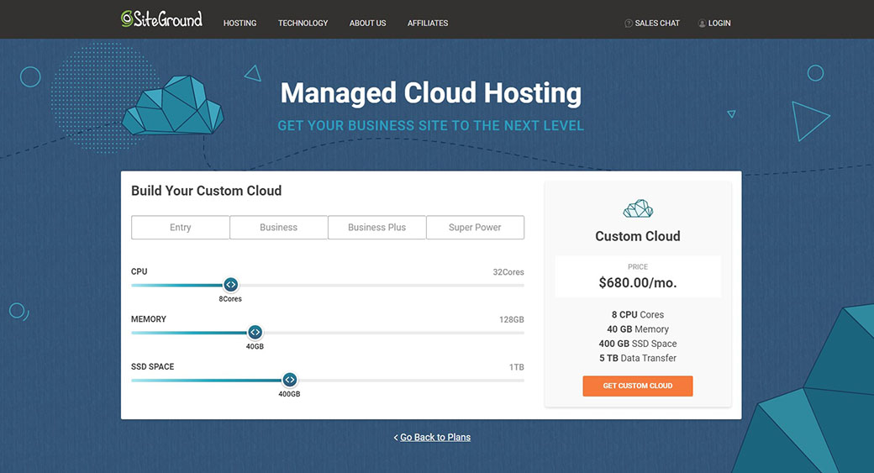Click the SSD Space slider handle at 400GB
This screenshot has width=874, height=473.
(289, 380)
